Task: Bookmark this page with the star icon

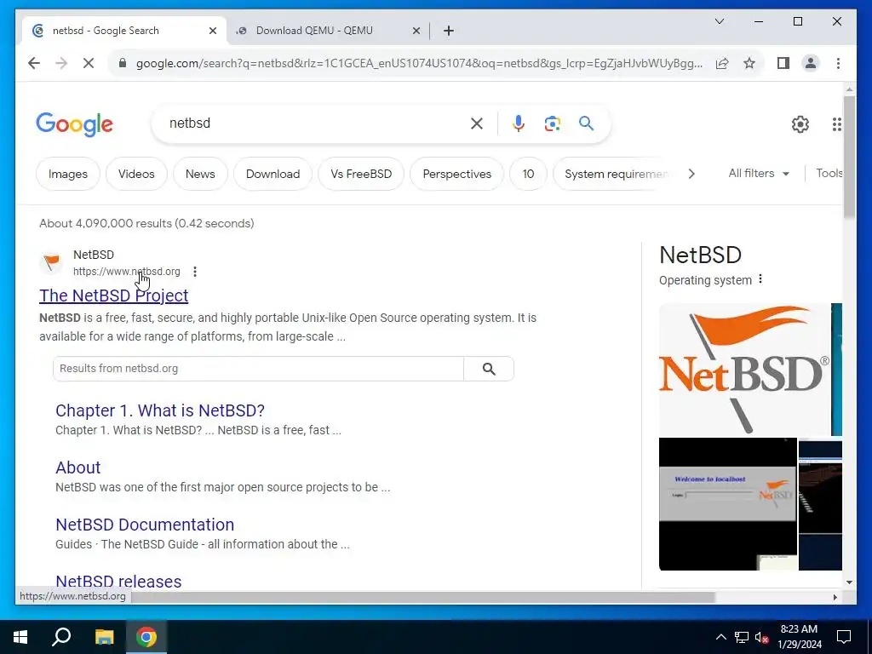Action: [x=749, y=63]
